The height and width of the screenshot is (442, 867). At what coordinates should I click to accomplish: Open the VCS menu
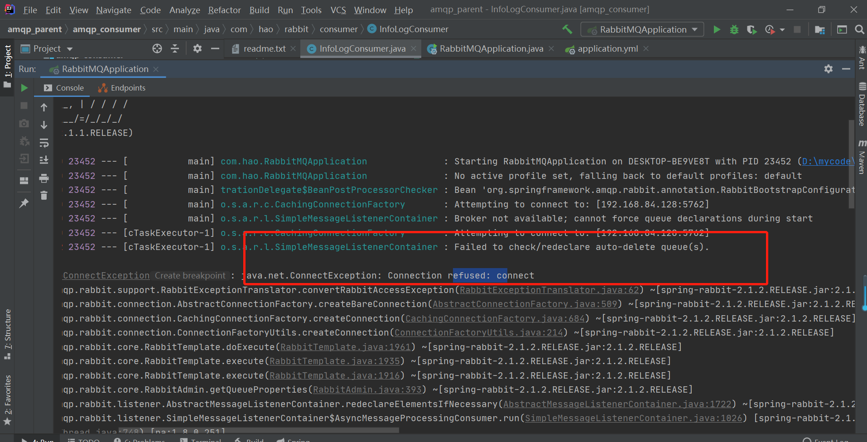(x=338, y=10)
